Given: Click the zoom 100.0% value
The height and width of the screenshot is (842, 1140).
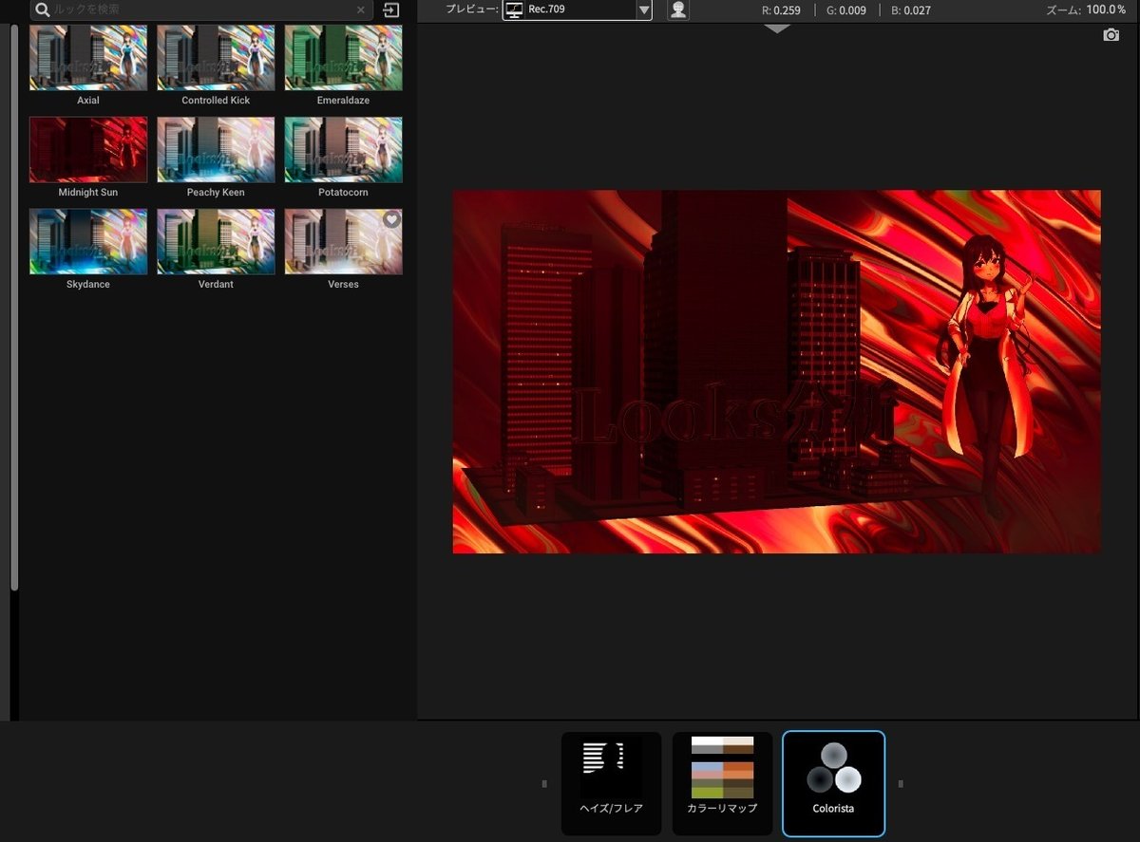Looking at the screenshot, I should (x=1107, y=9).
